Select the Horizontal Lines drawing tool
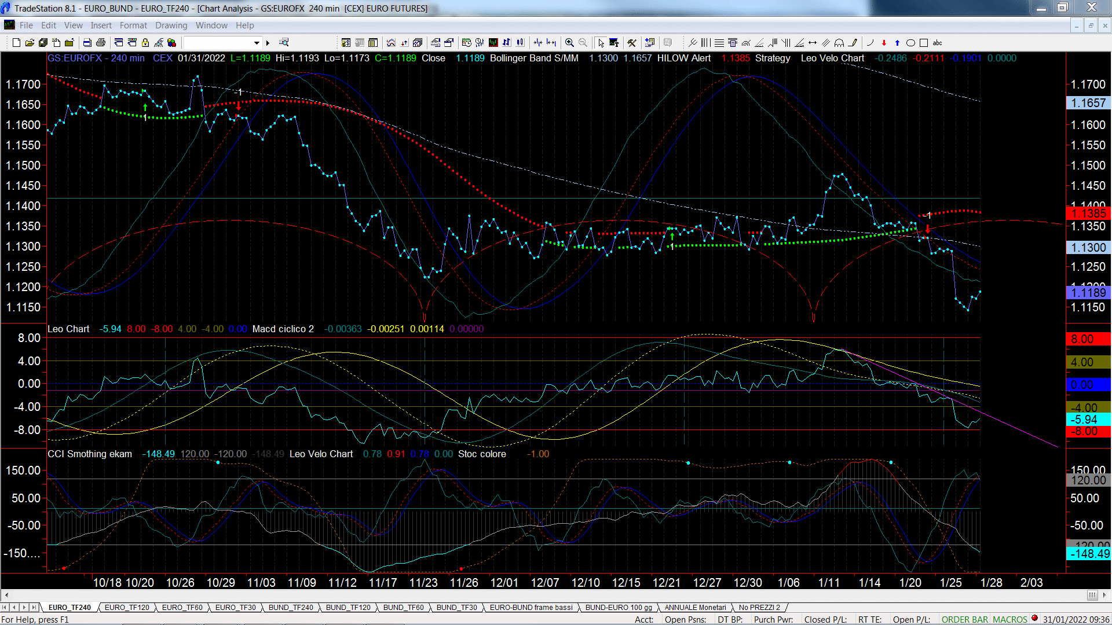Screen dimensions: 1112x625 point(719,43)
